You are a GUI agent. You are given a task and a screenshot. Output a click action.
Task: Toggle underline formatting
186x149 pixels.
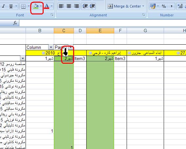click(x=11, y=6)
